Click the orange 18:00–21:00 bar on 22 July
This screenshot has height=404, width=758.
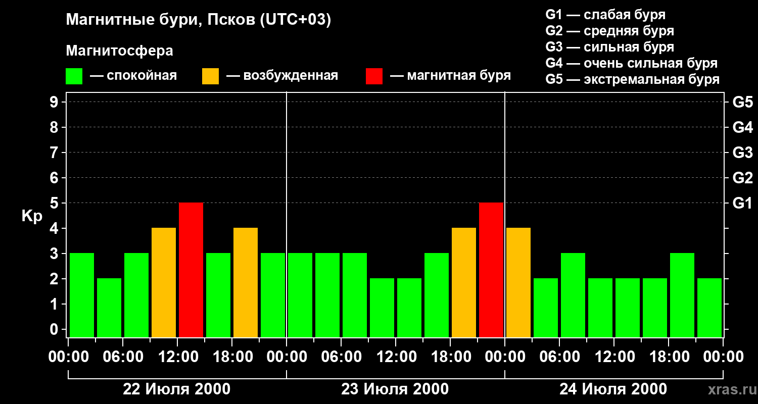246,282
